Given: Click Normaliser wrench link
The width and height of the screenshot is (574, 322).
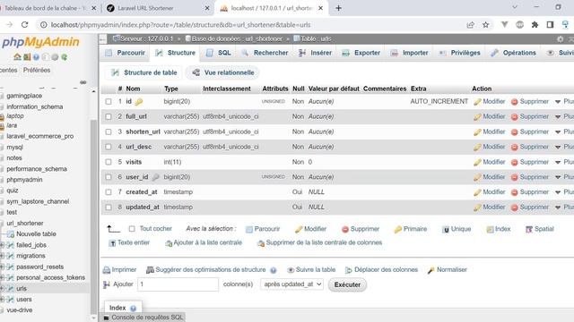Looking at the screenshot, I should tap(447, 270).
